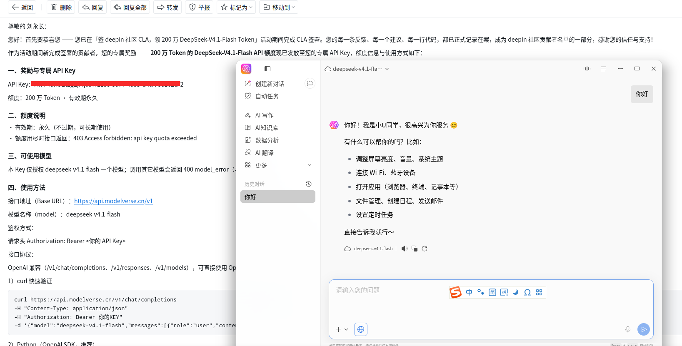Copy the AI reply text
This screenshot has width=682, height=346.
[415, 249]
